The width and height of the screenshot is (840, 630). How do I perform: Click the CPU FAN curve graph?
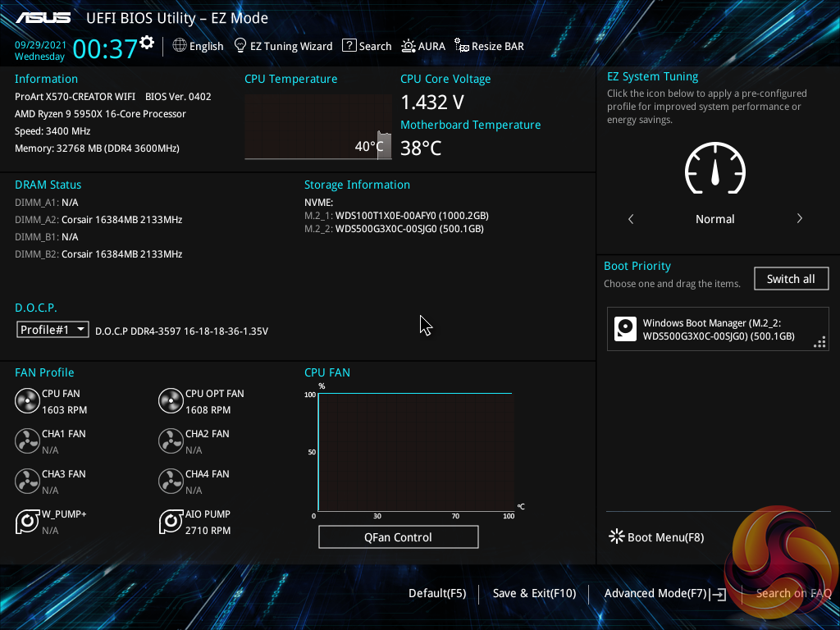(416, 452)
